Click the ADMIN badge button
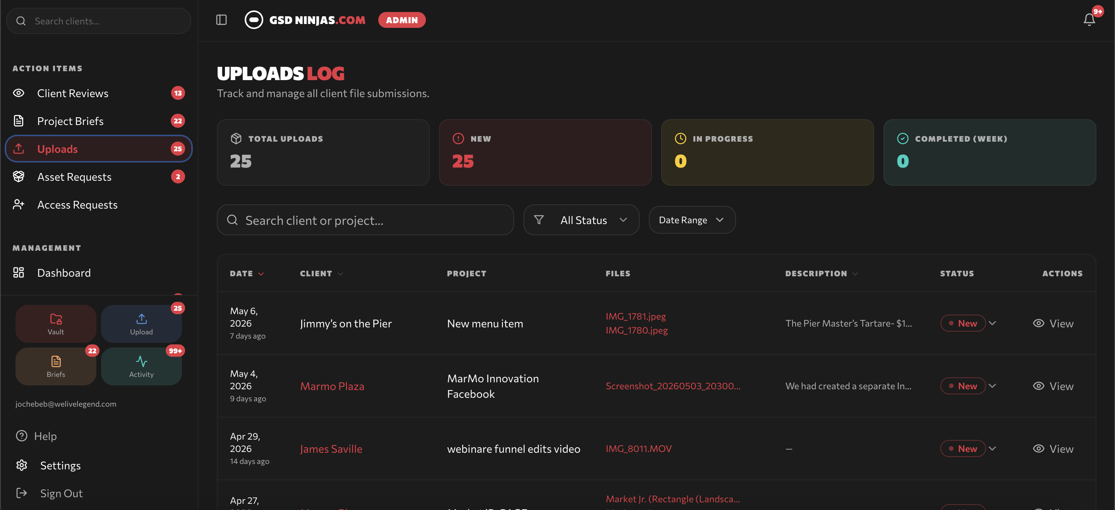Viewport: 1115px width, 510px height. coord(402,20)
